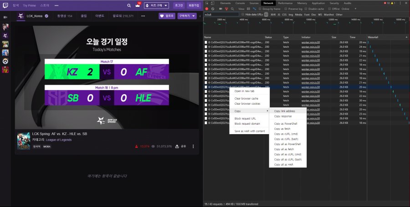Click the network overview timeline strip

[307, 25]
